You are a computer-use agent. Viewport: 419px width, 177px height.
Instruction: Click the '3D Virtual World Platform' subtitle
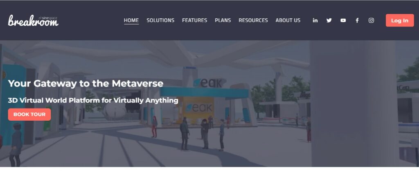point(93,100)
